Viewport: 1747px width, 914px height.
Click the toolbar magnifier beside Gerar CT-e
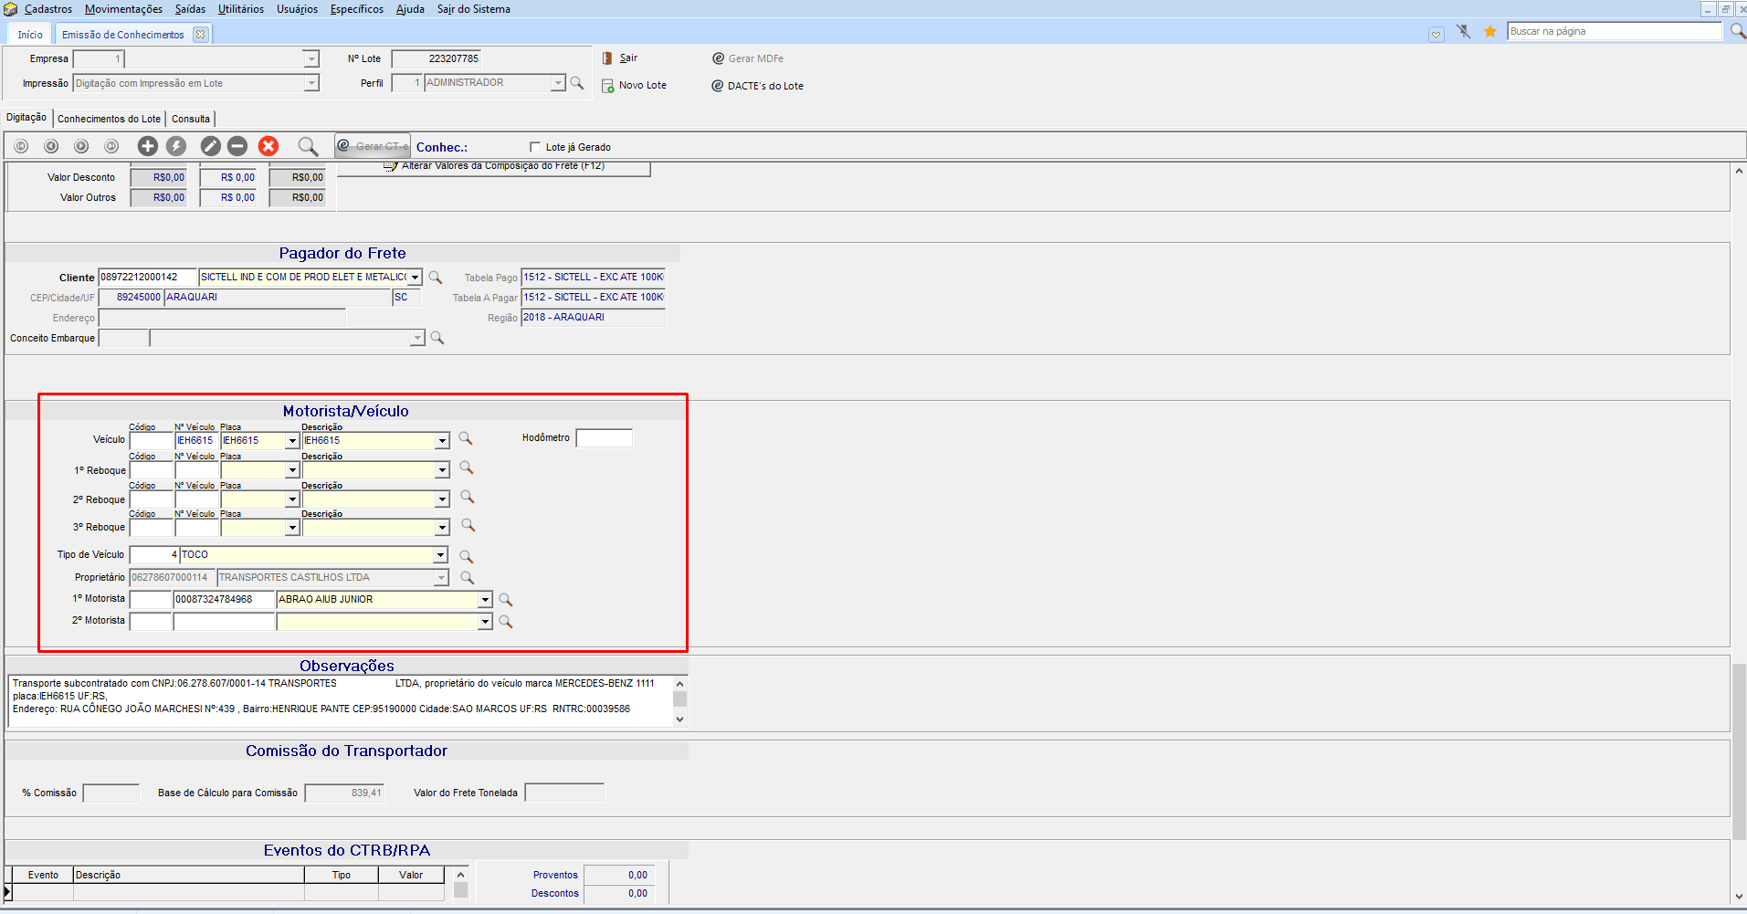(x=308, y=146)
